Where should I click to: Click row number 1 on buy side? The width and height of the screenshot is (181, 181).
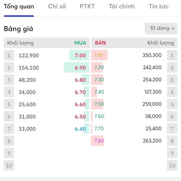[x=9, y=55]
